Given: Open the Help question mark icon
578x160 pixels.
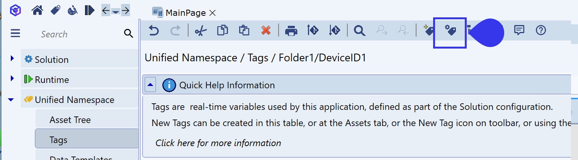Looking at the screenshot, I should click(x=541, y=30).
